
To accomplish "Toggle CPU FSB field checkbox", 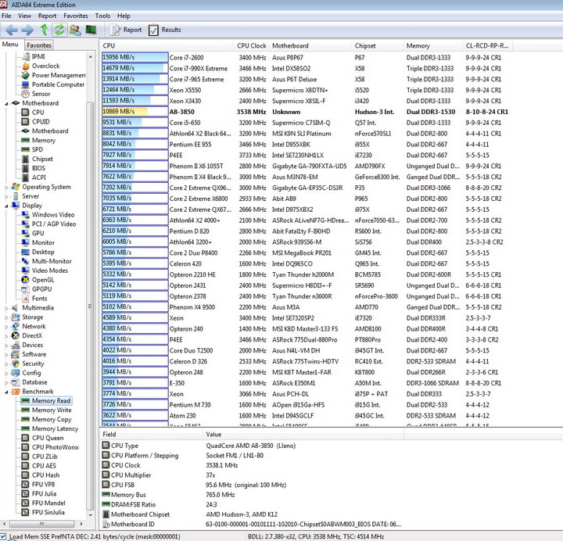I will (x=106, y=485).
